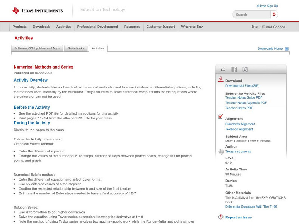Click the checkmark Alignment icon

point(219,117)
